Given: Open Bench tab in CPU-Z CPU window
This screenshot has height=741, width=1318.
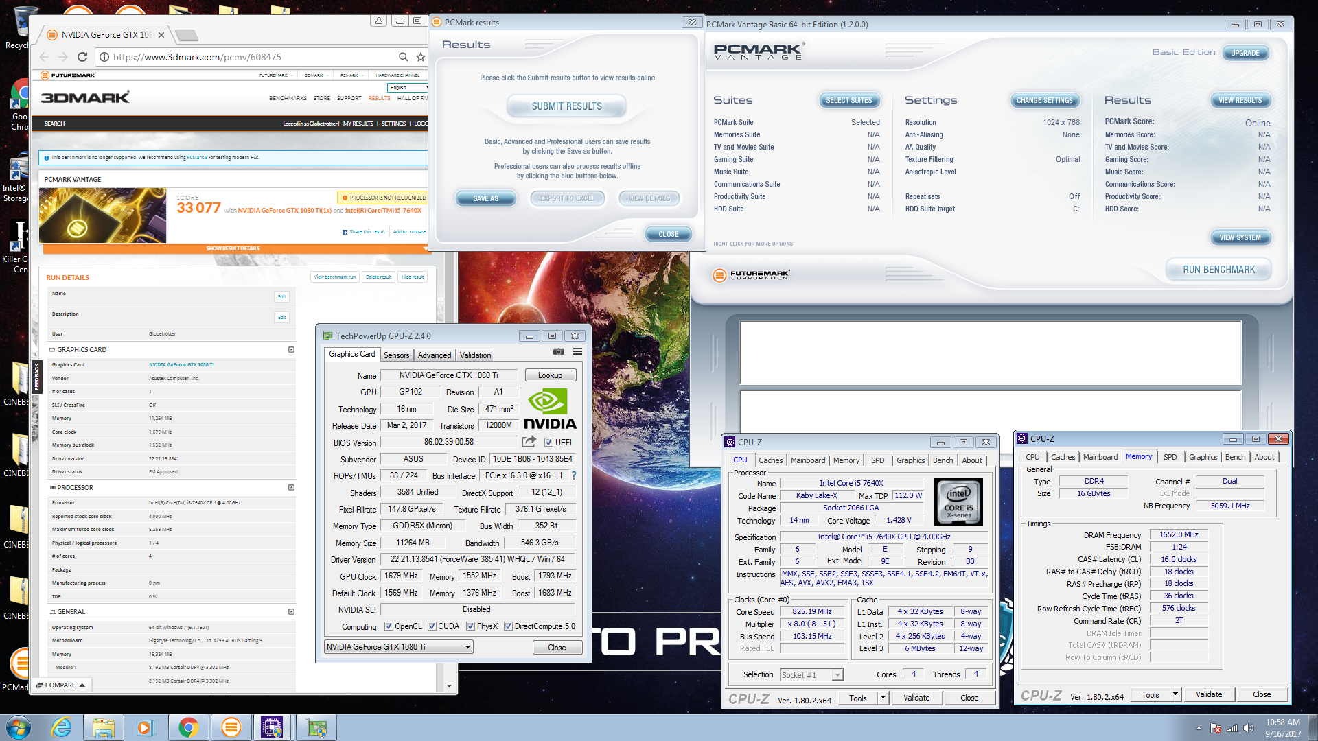Looking at the screenshot, I should (x=943, y=460).
